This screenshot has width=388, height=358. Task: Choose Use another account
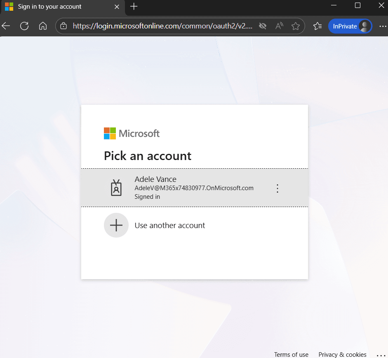pyautogui.click(x=169, y=226)
